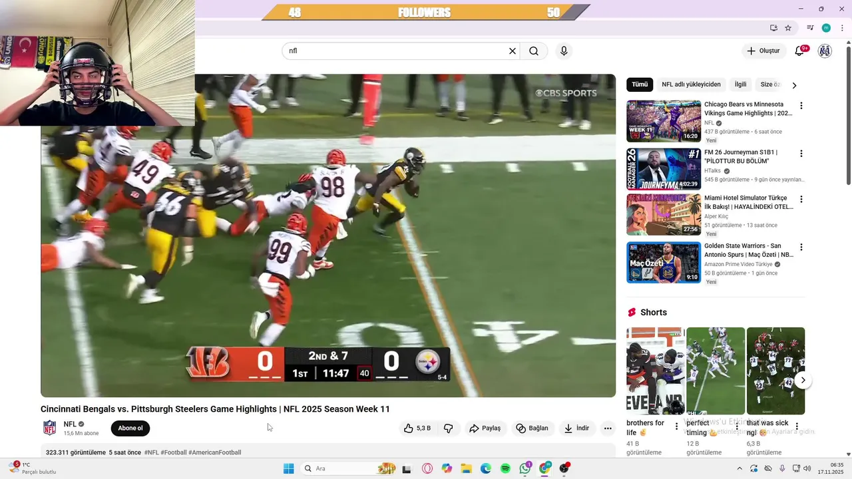Open File Explorer from the taskbar
The width and height of the screenshot is (852, 479).
(x=466, y=468)
